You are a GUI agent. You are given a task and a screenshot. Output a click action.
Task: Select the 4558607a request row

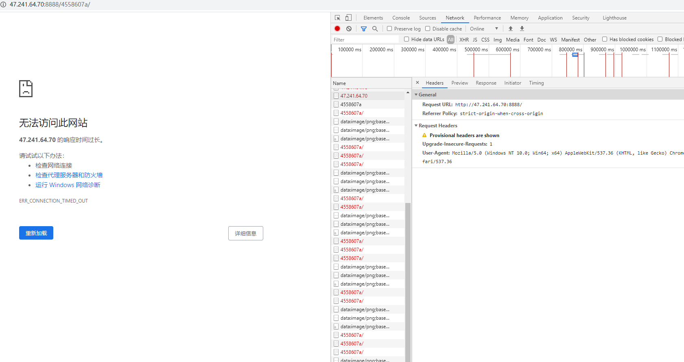tap(368, 105)
